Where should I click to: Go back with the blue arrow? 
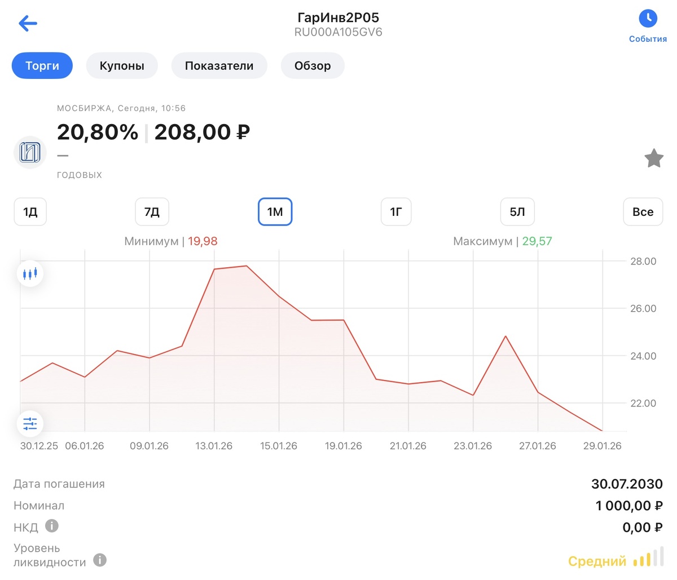(x=28, y=23)
